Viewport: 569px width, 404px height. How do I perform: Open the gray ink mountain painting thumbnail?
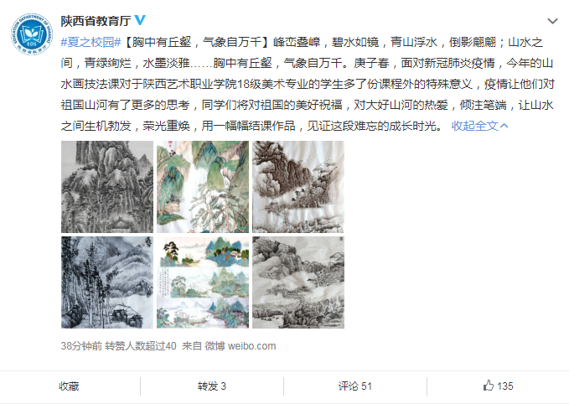[107, 187]
